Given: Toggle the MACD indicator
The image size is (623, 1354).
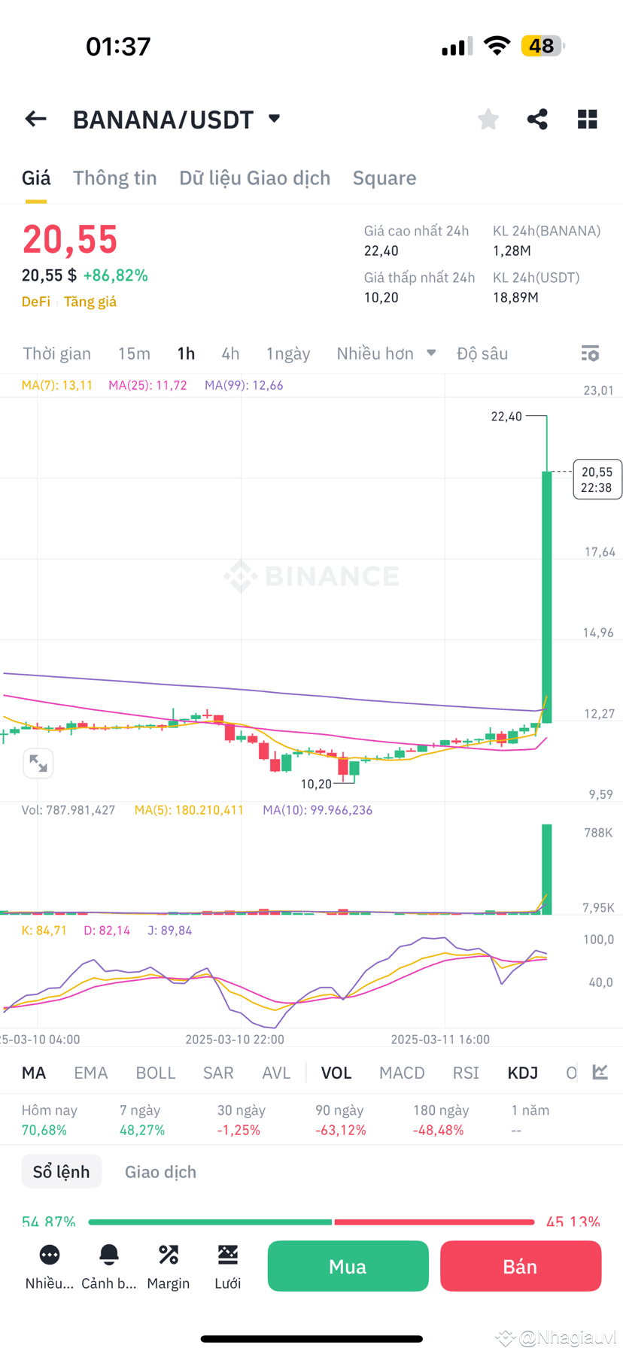Looking at the screenshot, I should pyautogui.click(x=402, y=1073).
